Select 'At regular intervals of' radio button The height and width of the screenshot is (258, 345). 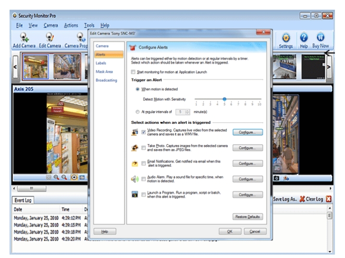[138, 112]
